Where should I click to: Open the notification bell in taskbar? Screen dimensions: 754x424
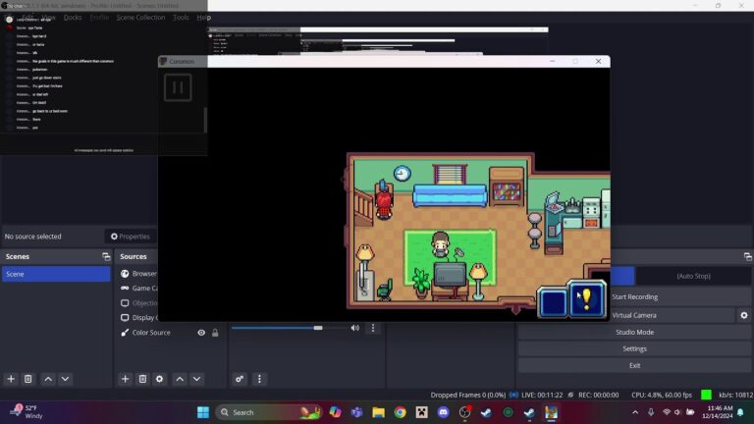coord(741,412)
